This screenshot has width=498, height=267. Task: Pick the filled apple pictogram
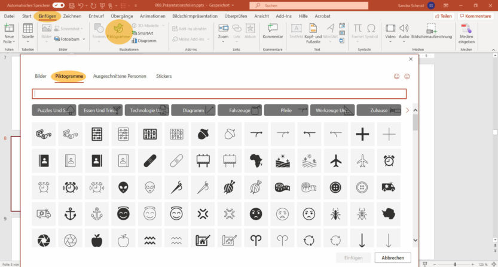(x=97, y=240)
